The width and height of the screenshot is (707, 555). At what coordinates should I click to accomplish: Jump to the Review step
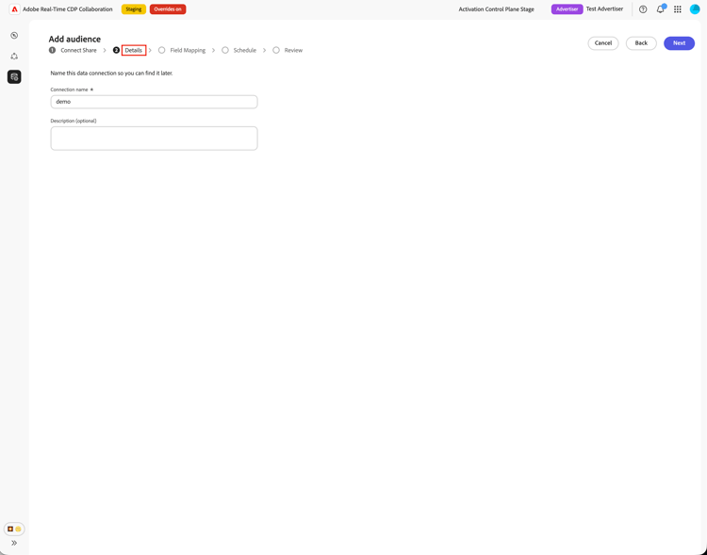[x=293, y=50]
